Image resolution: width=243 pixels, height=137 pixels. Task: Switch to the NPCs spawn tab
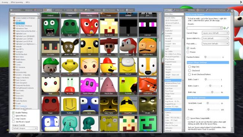pyautogui.click(x=47, y=10)
